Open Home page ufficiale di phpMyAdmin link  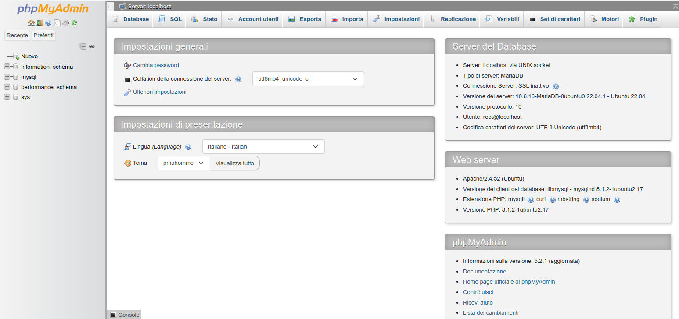[509, 282]
